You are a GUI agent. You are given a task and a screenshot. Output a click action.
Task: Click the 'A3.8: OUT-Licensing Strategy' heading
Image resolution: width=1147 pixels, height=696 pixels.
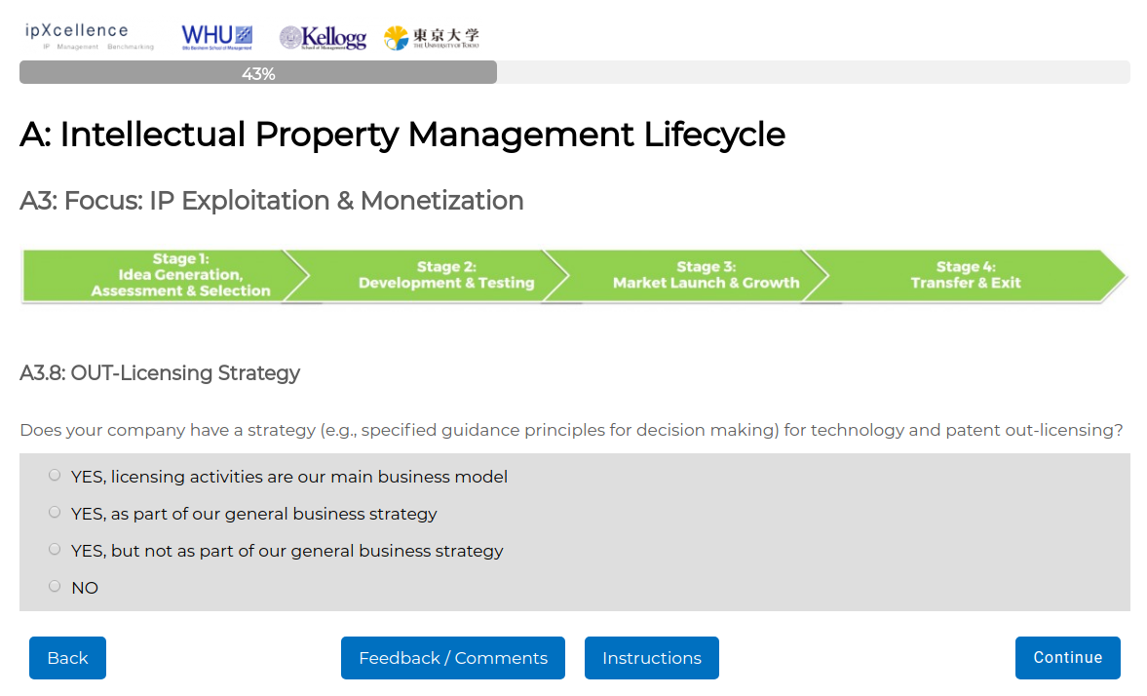coord(160,373)
